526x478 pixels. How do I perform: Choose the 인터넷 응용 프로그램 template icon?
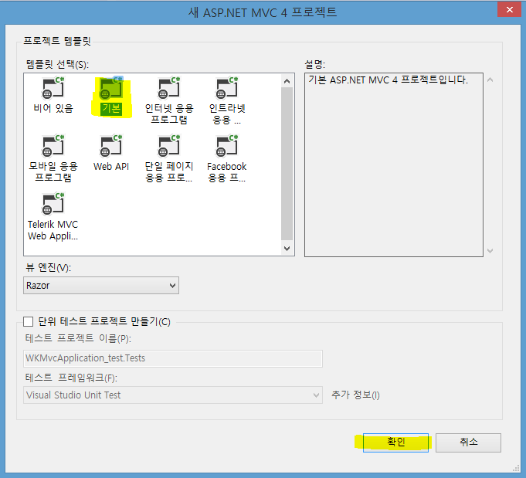pyautogui.click(x=169, y=88)
